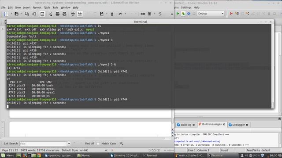Click the Rebuild icon in Code::Blocks
The image size is (282, 158).
[189, 14]
